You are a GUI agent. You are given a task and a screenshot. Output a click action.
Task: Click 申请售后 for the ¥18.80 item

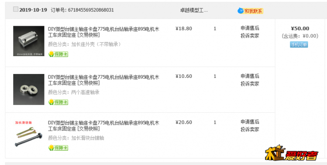tap(250, 28)
